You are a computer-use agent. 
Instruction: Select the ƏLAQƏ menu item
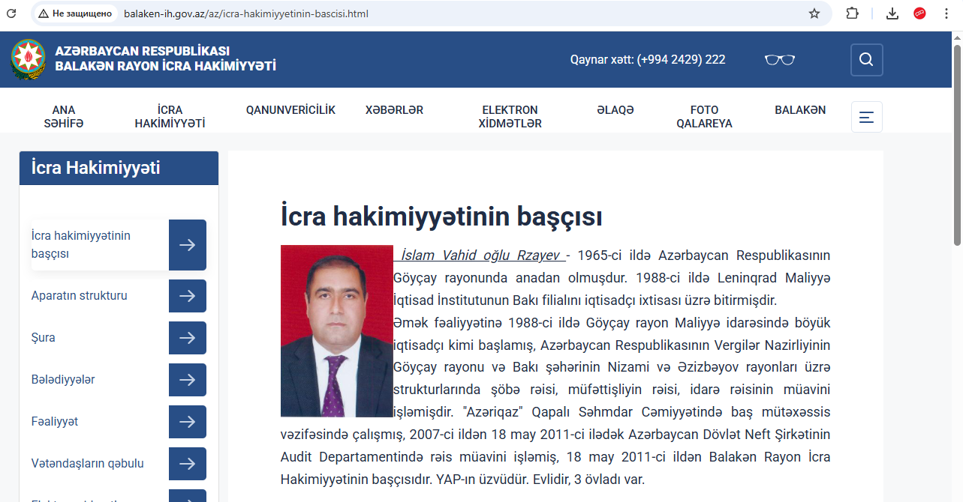(615, 109)
